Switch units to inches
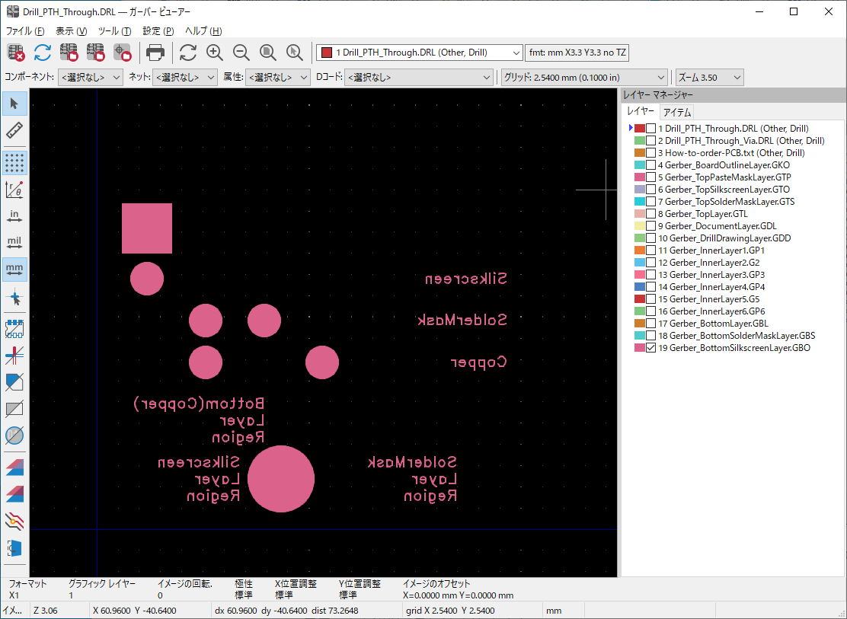The width and height of the screenshot is (847, 619). [14, 216]
